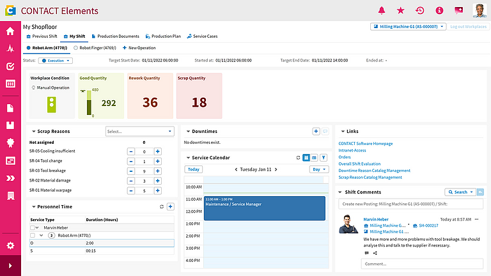Open more options on Marvin Heber's post

point(476,219)
